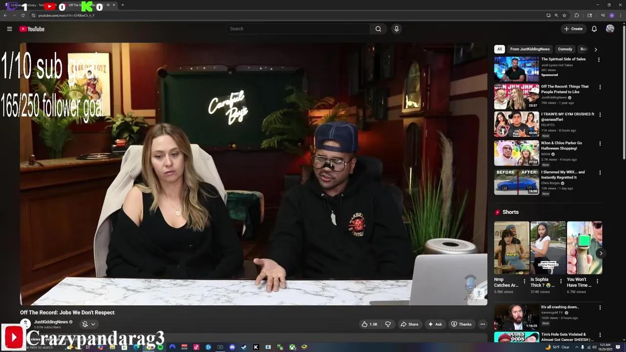The width and height of the screenshot is (626, 352).
Task: Click Asmongold TV channel name
Action: tap(553, 312)
